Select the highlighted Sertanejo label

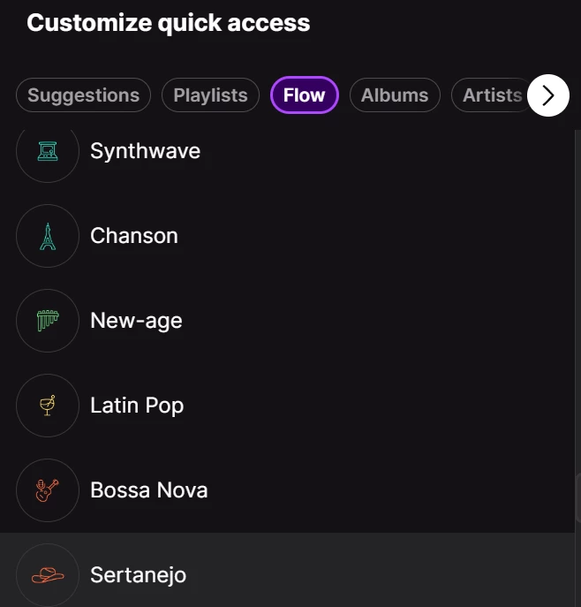click(138, 575)
